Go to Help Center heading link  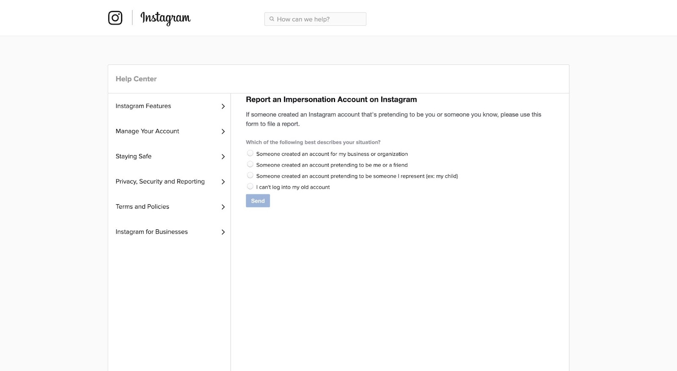click(x=136, y=79)
